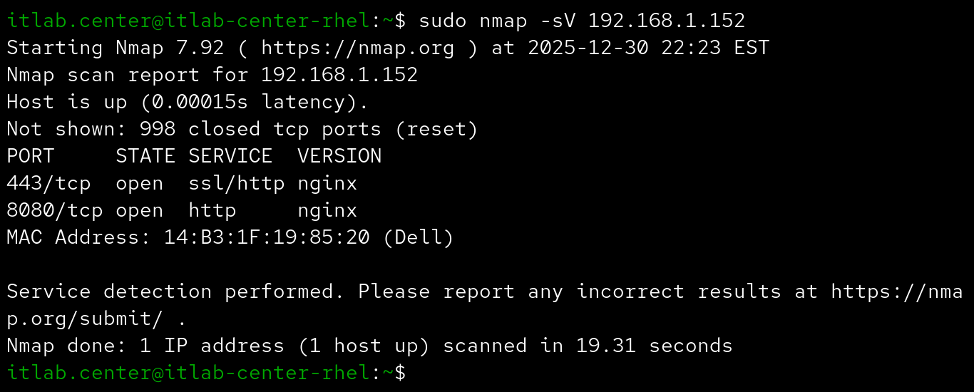The height and width of the screenshot is (392, 974).
Task: Click the PORT column header
Action: pyautogui.click(x=30, y=156)
